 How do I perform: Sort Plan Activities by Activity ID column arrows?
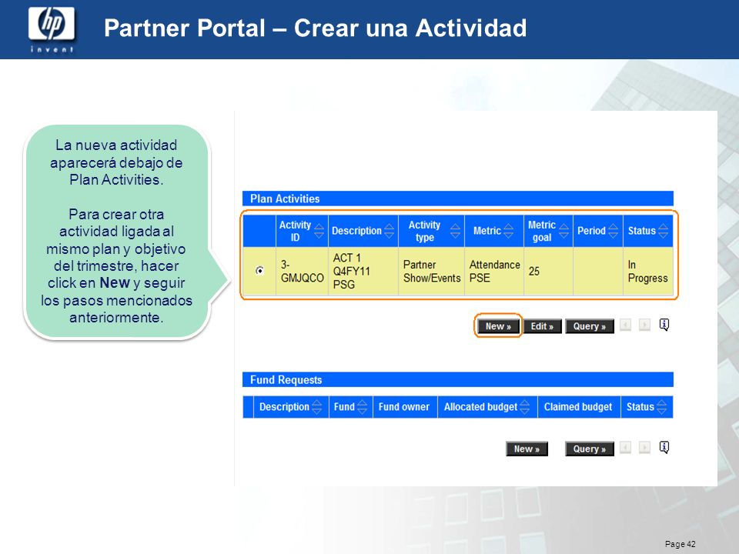(x=319, y=231)
